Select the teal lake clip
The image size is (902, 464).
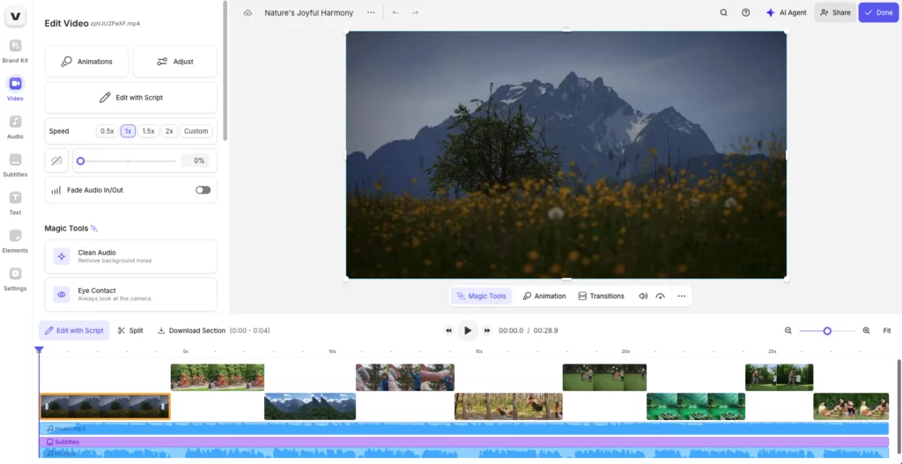(696, 407)
